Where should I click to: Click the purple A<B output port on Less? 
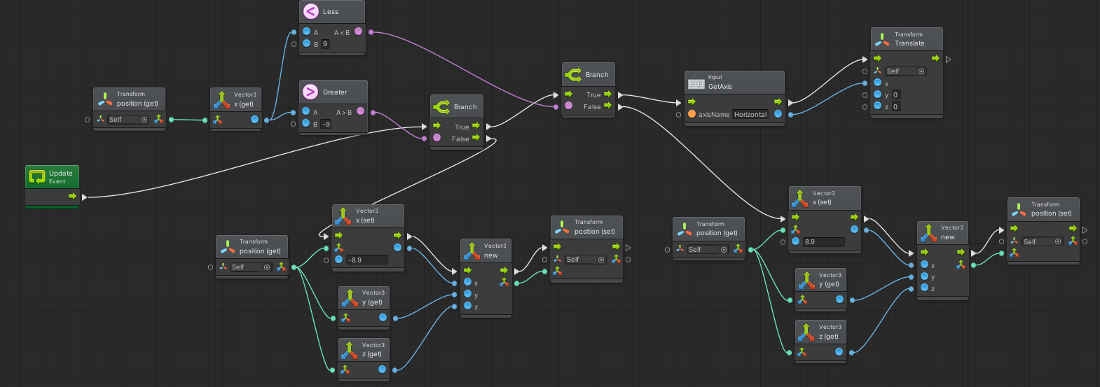click(359, 31)
